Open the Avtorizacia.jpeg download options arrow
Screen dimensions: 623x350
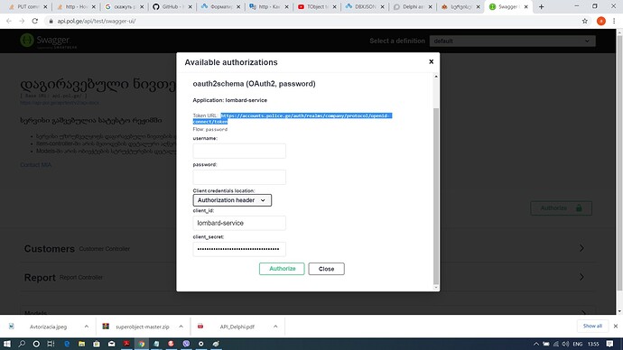(86, 327)
